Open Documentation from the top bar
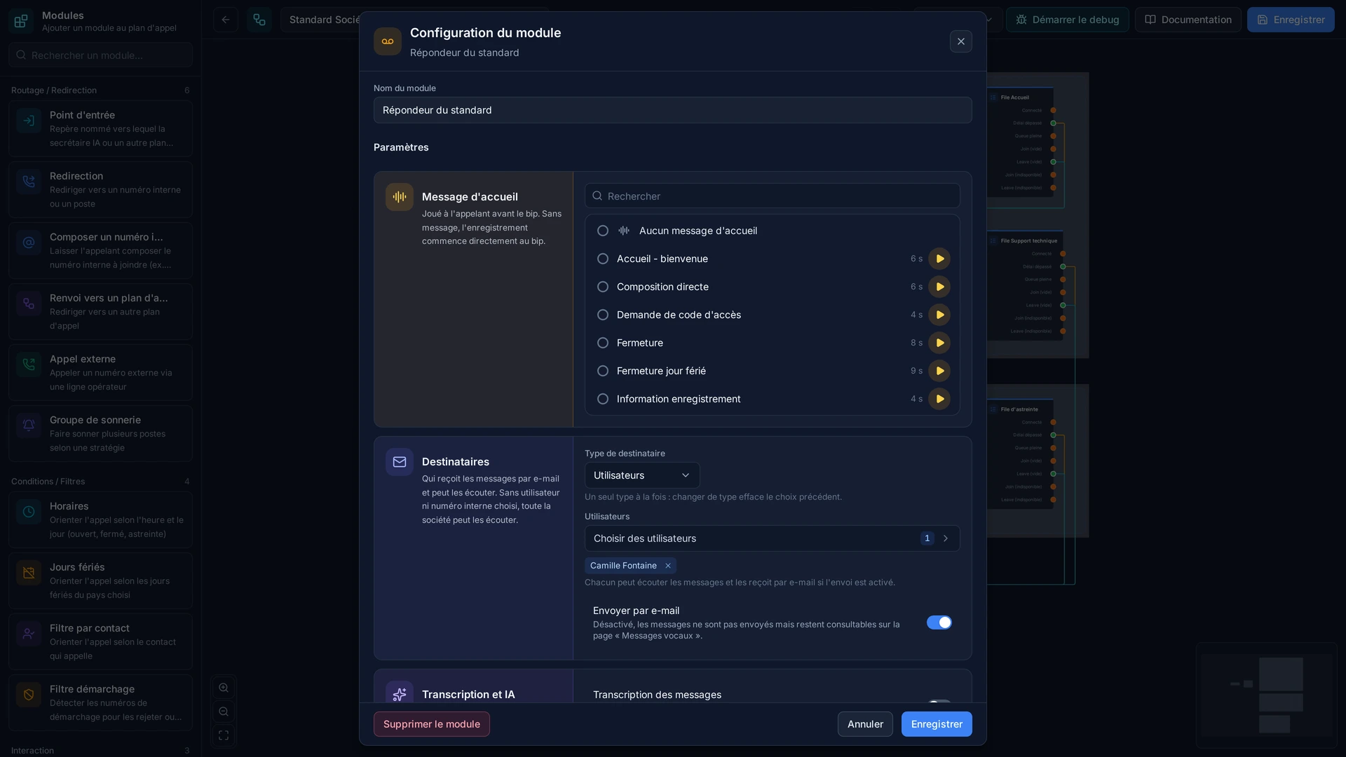This screenshot has height=757, width=1346. [1188, 20]
